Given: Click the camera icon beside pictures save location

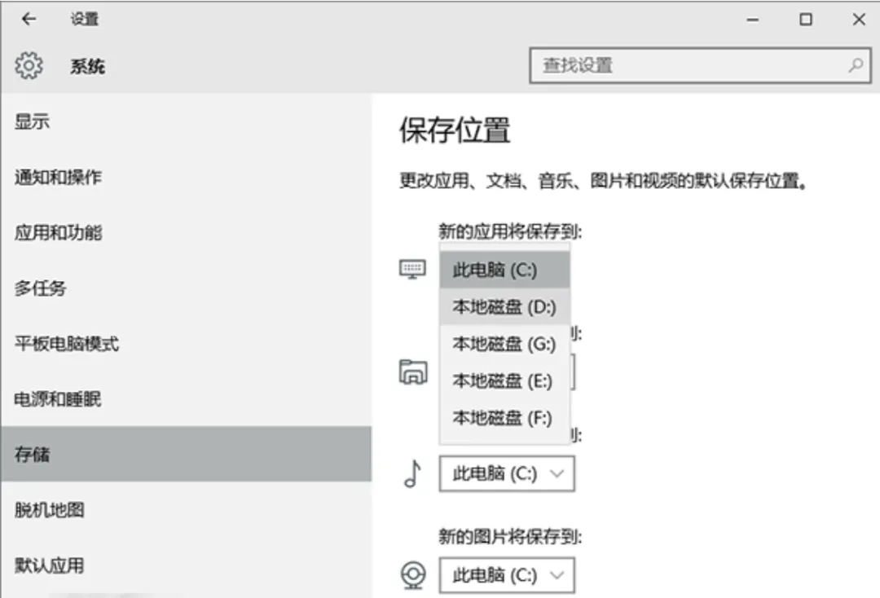Looking at the screenshot, I should coord(413,575).
